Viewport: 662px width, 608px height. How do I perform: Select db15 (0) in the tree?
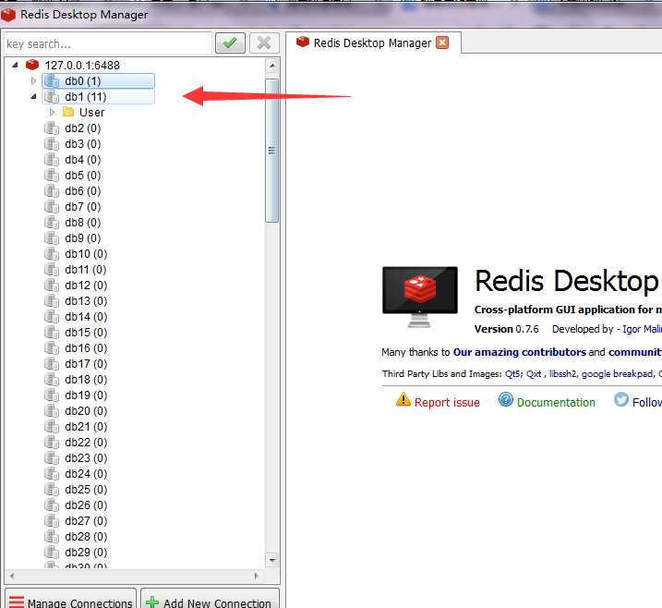tap(86, 332)
